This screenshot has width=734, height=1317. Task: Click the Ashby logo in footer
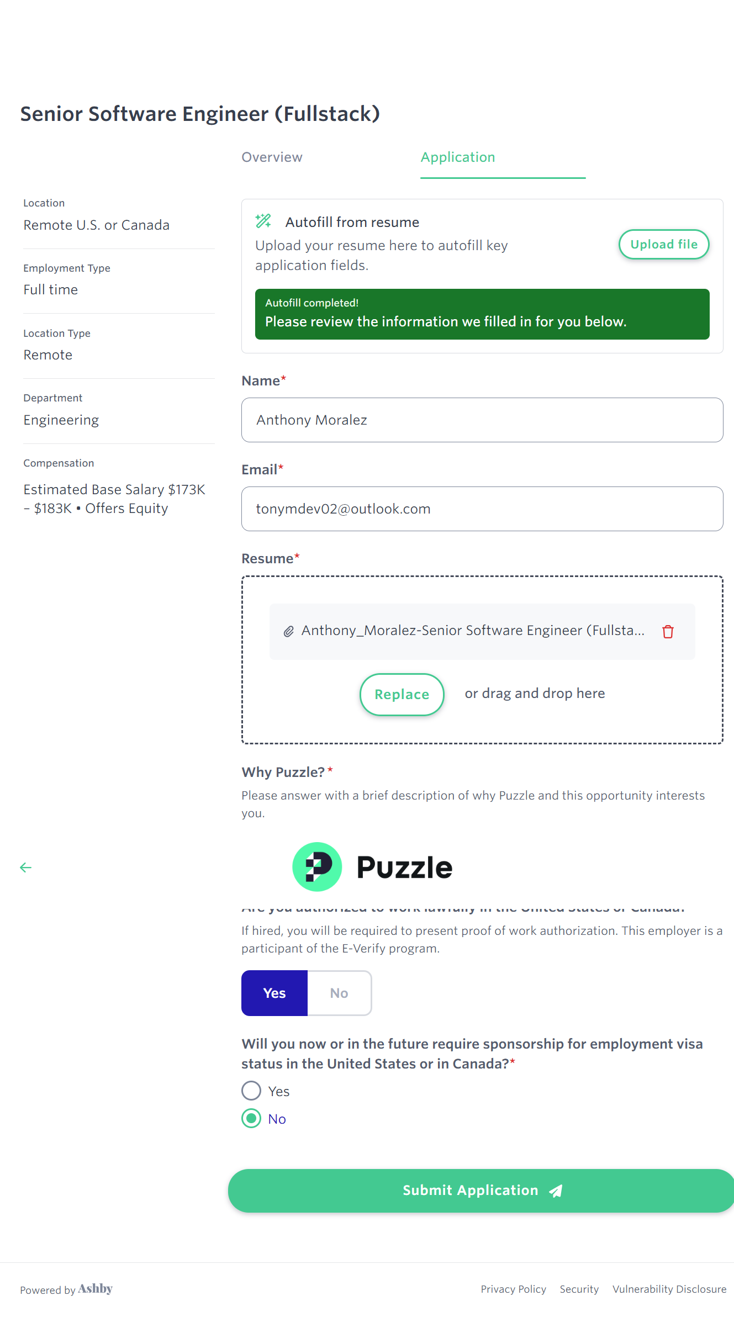(x=95, y=1289)
